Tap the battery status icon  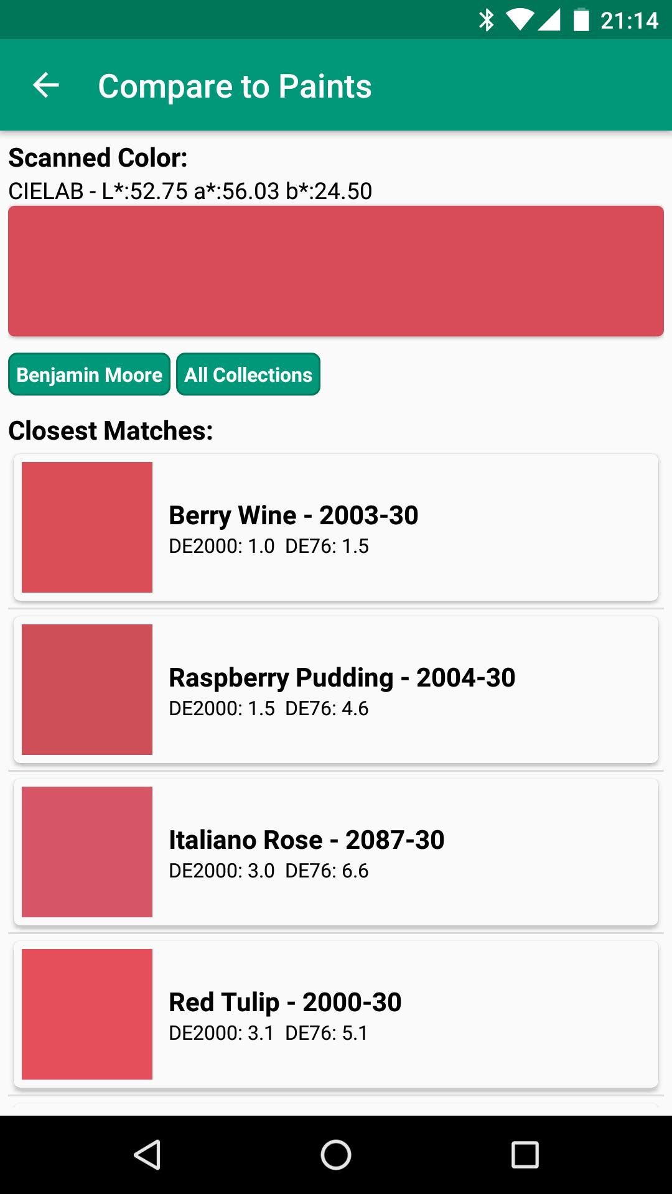[581, 20]
